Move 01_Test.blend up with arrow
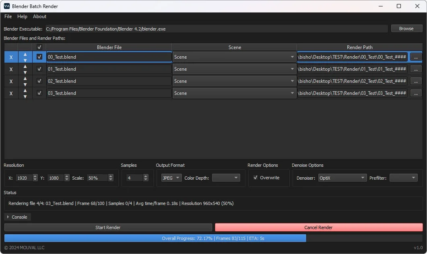This screenshot has height=254, width=427. point(25,66)
